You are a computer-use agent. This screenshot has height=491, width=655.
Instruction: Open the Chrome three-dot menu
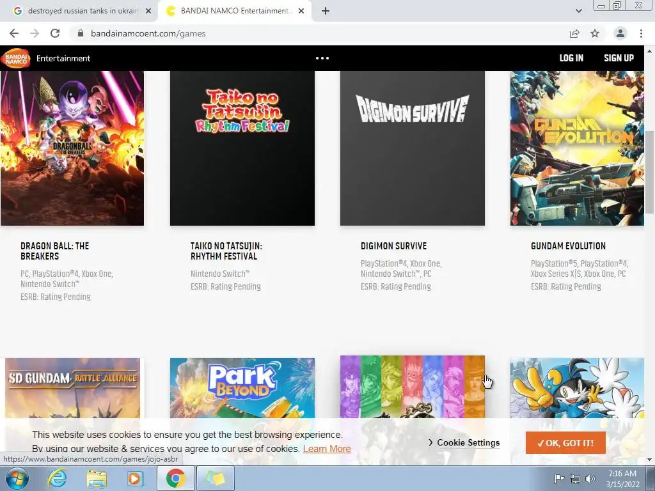click(641, 33)
